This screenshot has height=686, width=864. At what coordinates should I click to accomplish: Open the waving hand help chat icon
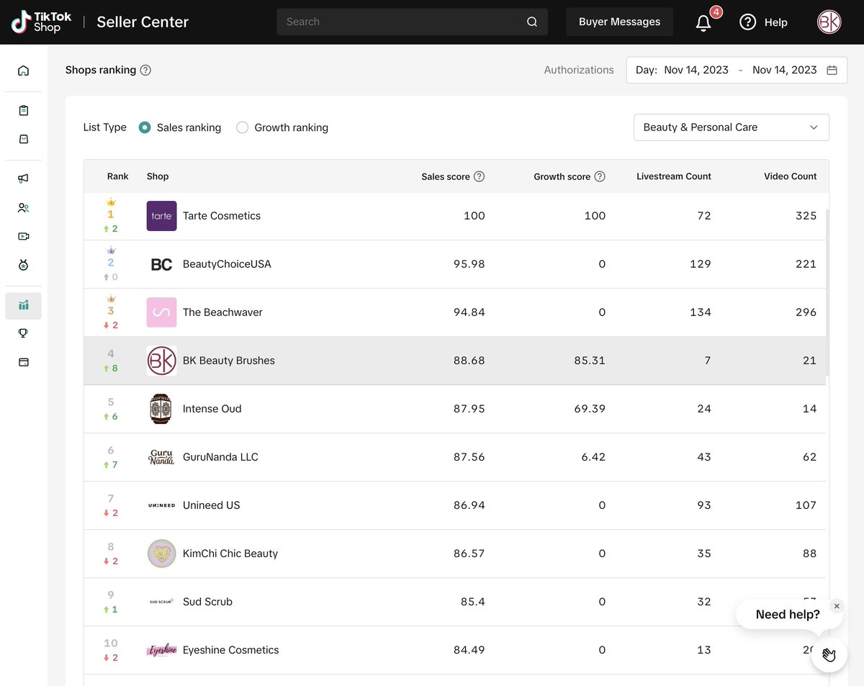[x=829, y=654]
